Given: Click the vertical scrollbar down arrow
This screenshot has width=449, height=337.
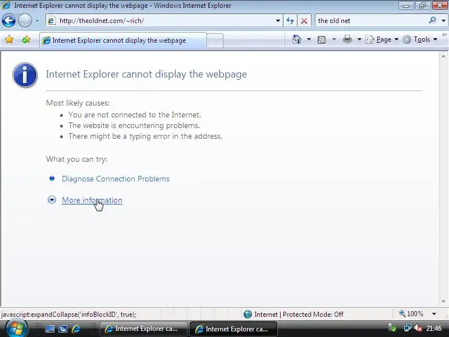Looking at the screenshot, I should (x=443, y=302).
